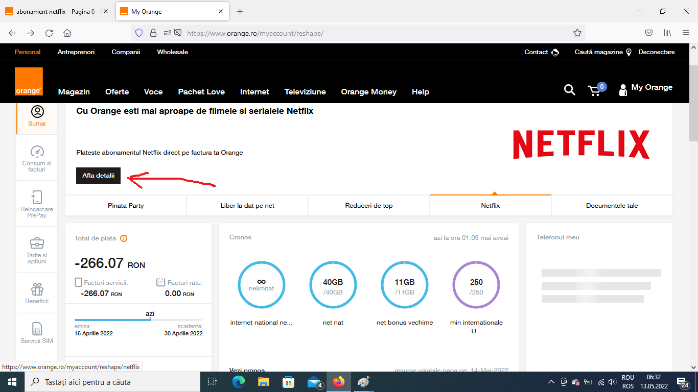This screenshot has height=392, width=698.
Task: Open Reincarcare PrePay section
Action: 36,203
